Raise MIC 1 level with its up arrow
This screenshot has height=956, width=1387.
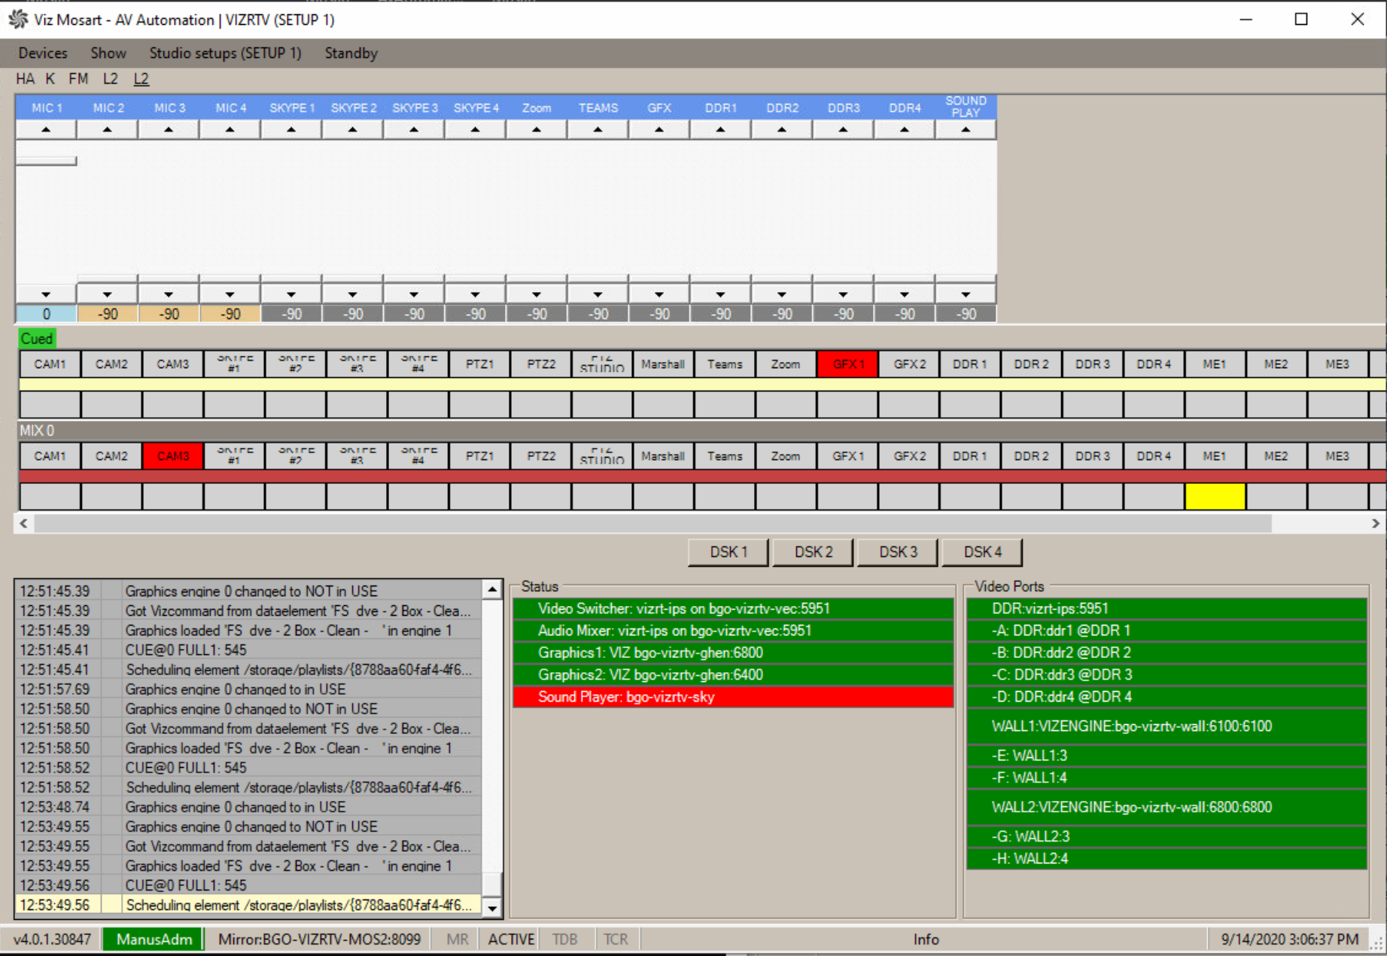pyautogui.click(x=45, y=129)
